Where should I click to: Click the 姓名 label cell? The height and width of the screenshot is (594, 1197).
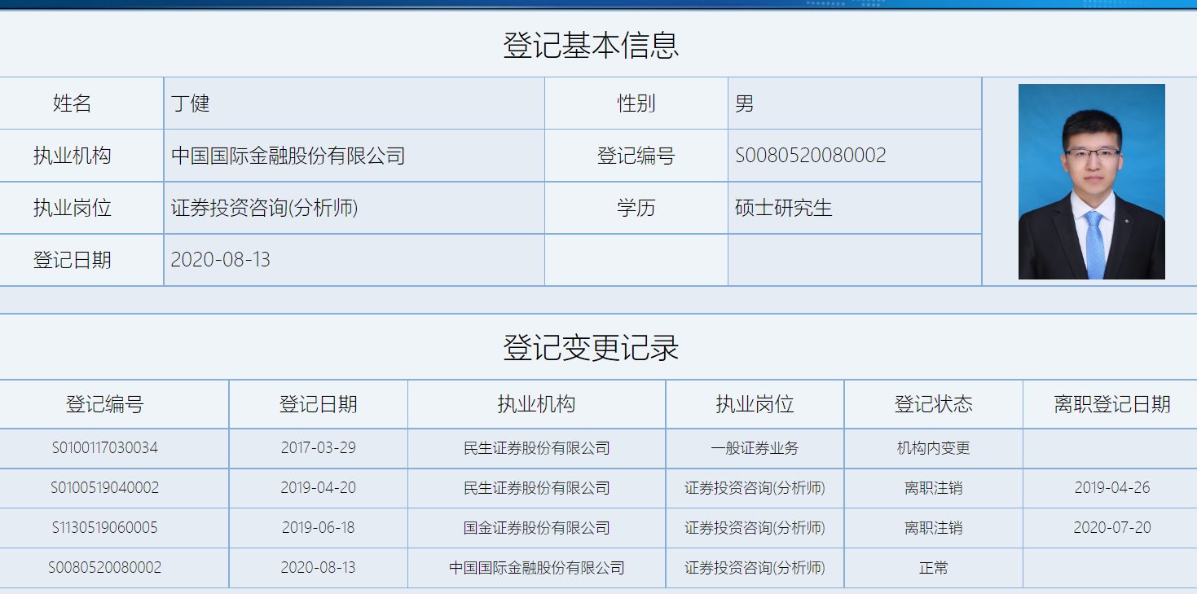tap(81, 103)
